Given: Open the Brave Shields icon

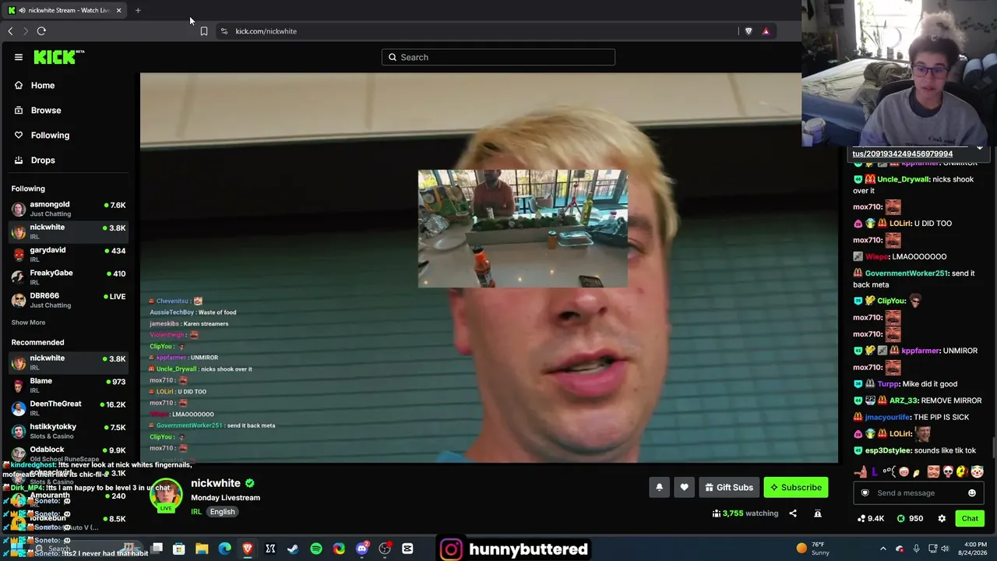Looking at the screenshot, I should [749, 31].
